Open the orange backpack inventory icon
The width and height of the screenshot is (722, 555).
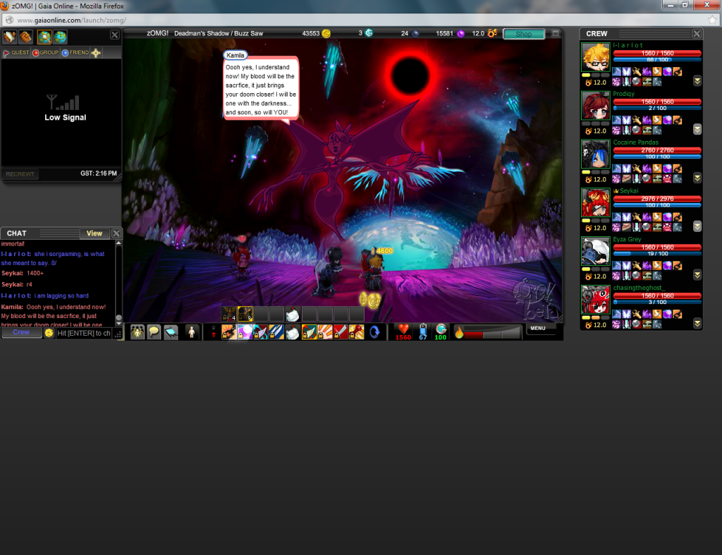pos(26,37)
